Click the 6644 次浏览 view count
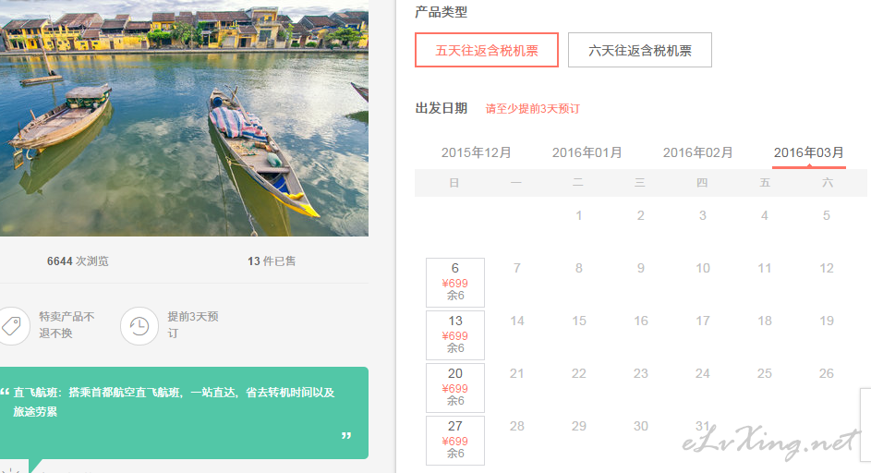 coord(78,261)
